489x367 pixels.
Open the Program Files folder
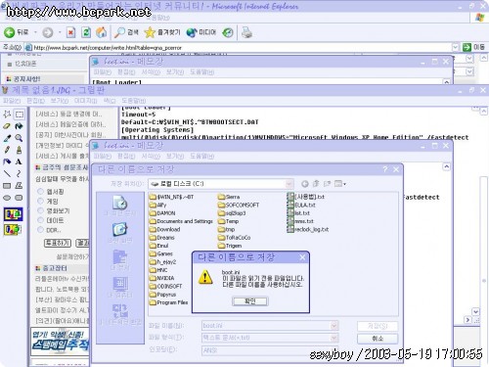(168, 302)
